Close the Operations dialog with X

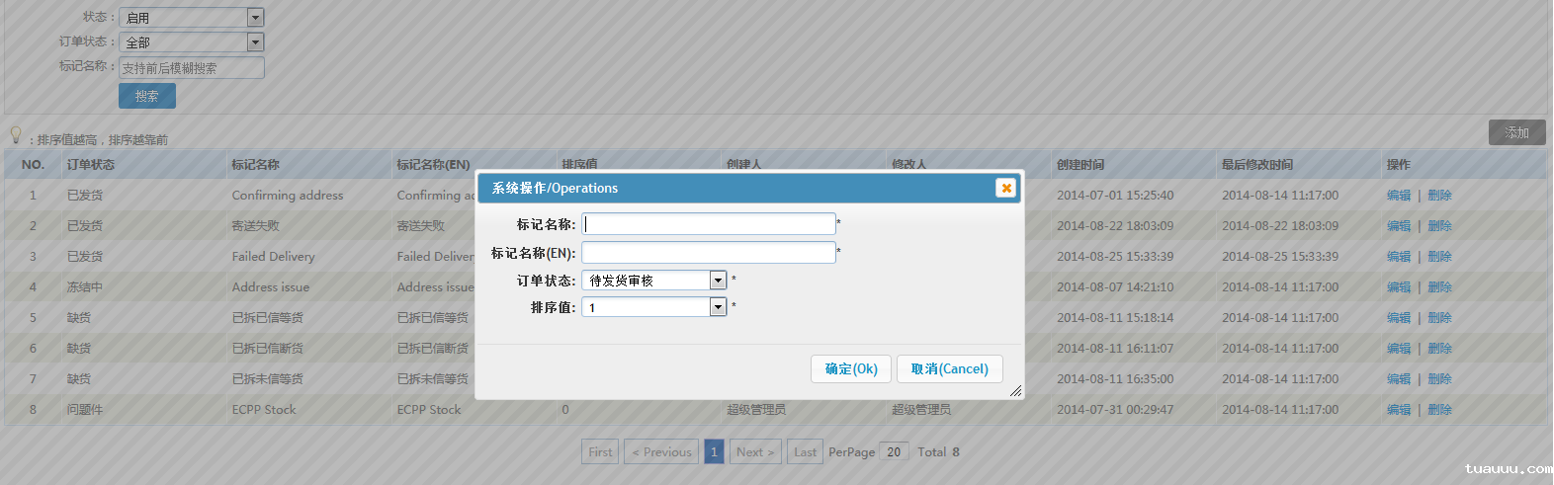1005,188
